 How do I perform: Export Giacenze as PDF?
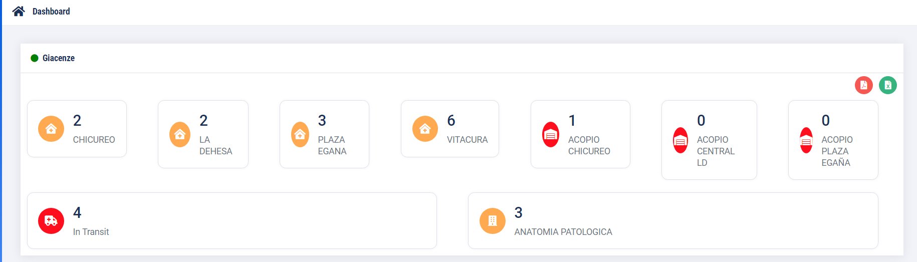point(863,85)
